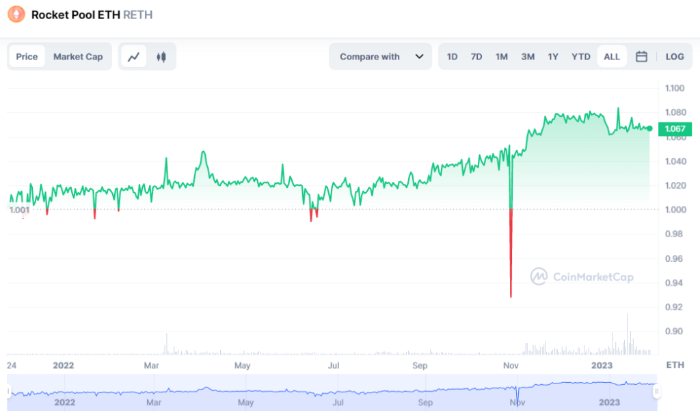Click the Rocket Pool ETH title text
This screenshot has width=700, height=417.
[x=75, y=15]
